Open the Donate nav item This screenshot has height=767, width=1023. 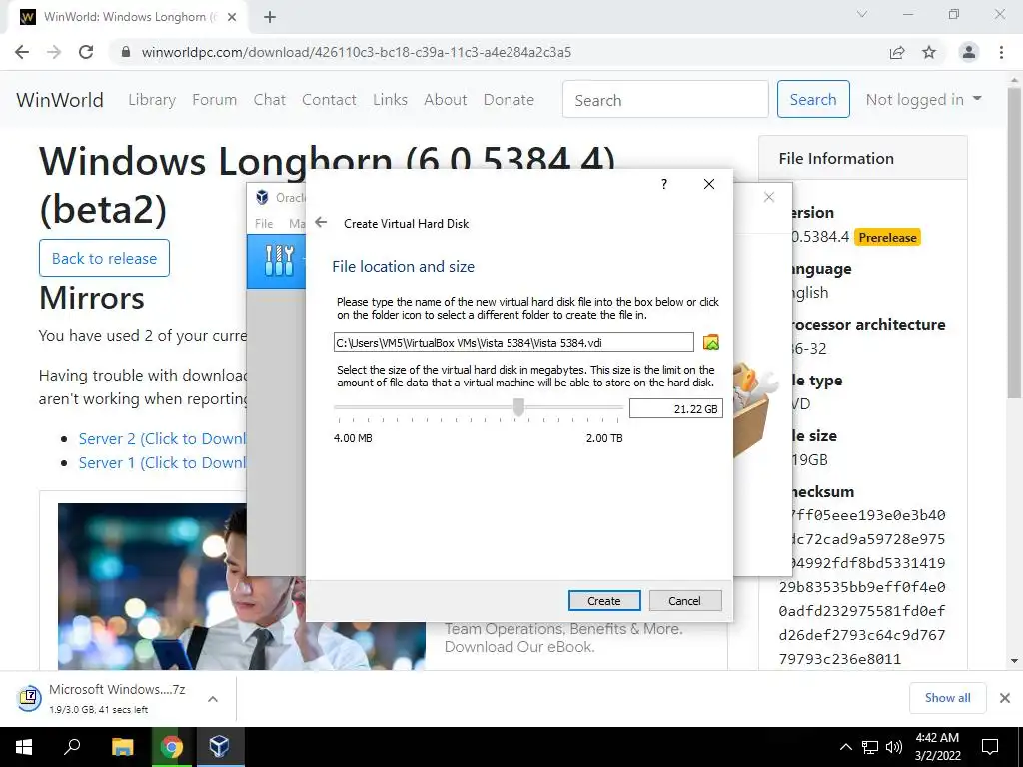point(509,99)
